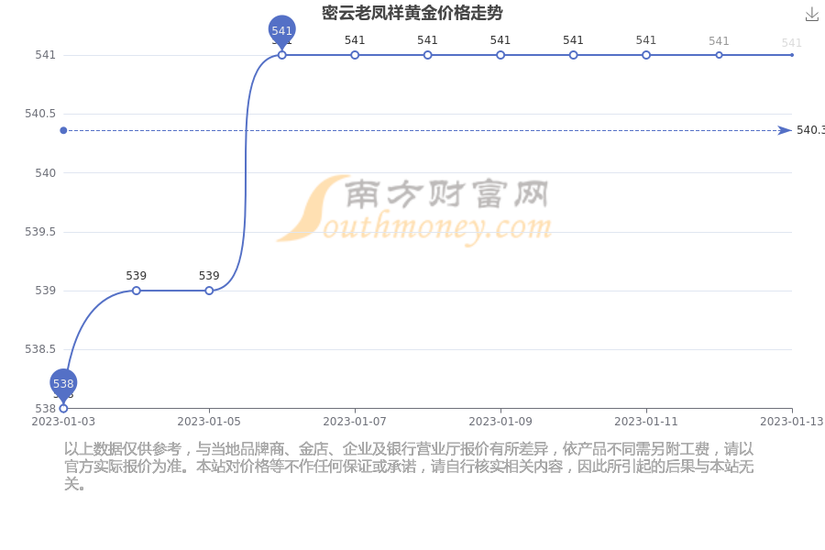
Task: Click the average line start dot
Action: tap(63, 130)
